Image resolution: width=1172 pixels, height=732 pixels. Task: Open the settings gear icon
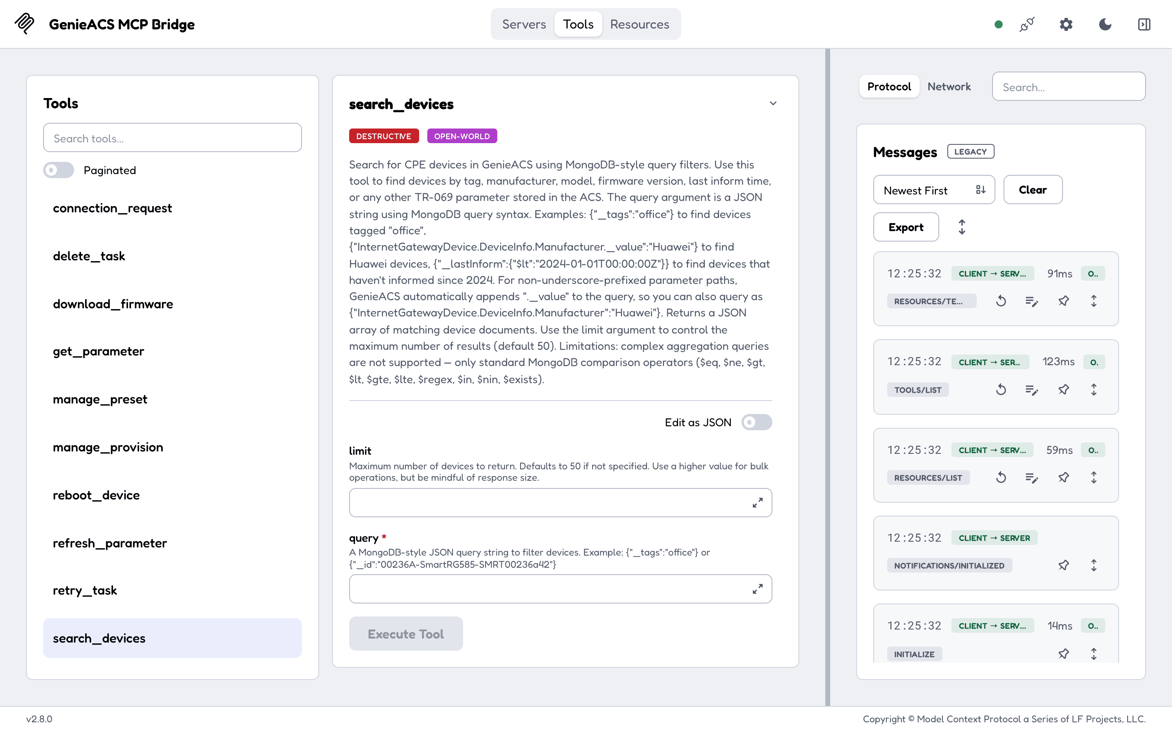[1066, 24]
